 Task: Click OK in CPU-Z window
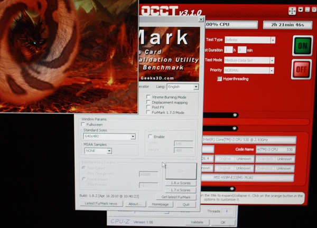point(223,222)
